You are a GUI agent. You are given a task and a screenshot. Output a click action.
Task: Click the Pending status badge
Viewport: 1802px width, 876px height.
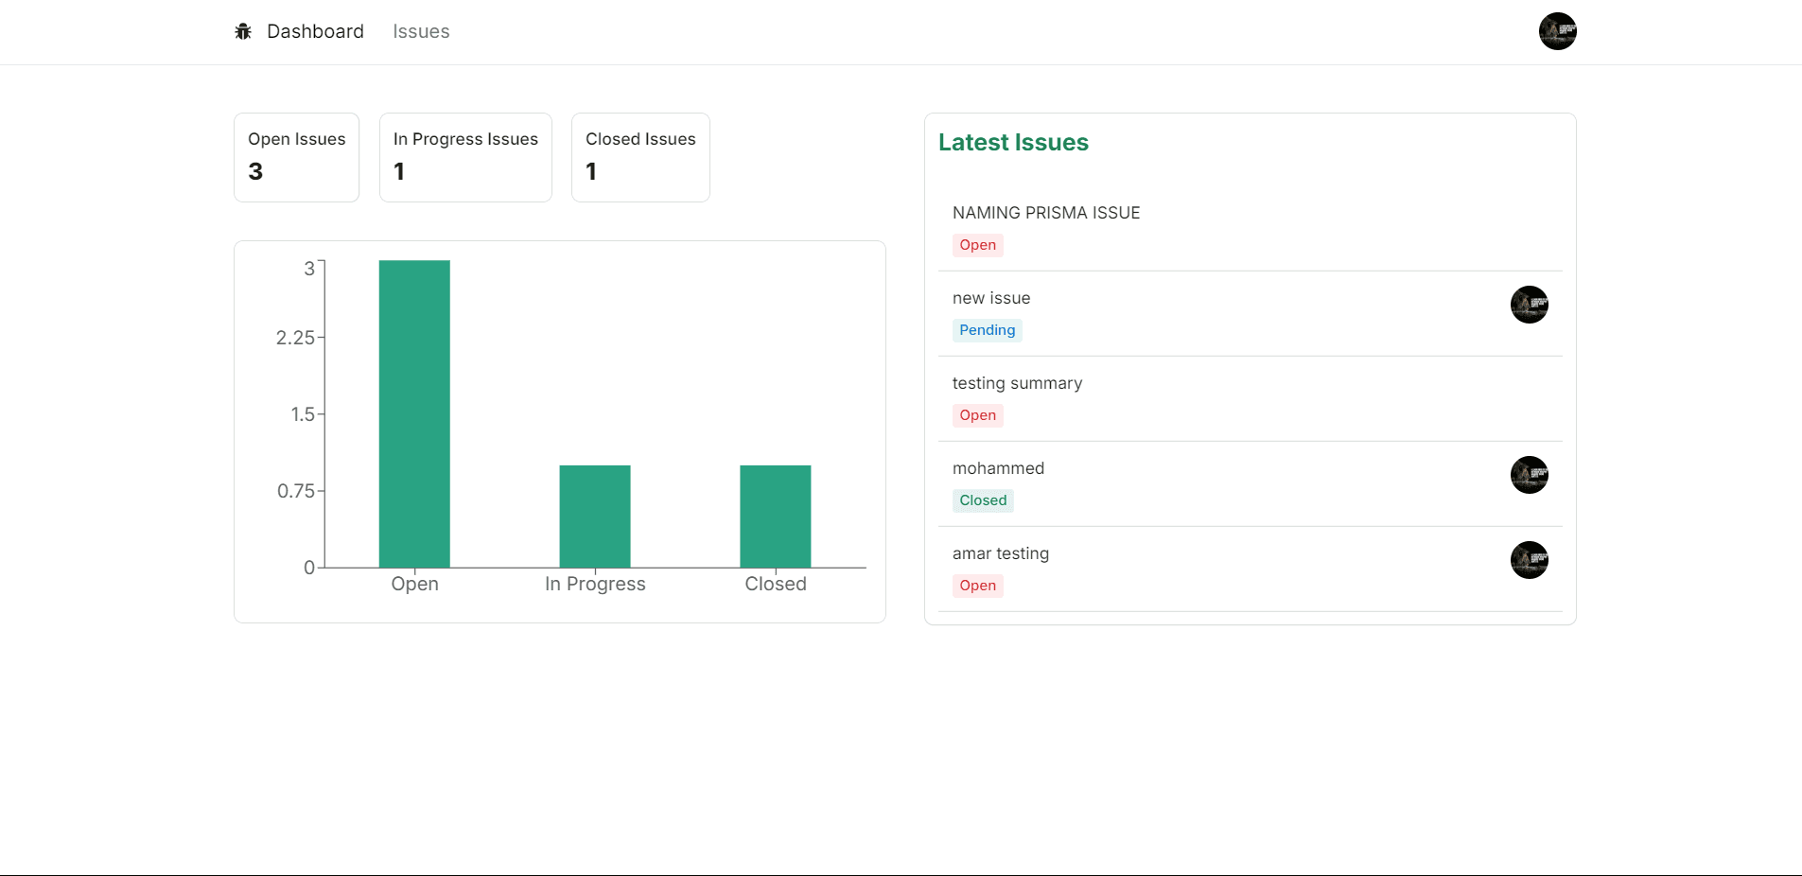tap(987, 330)
